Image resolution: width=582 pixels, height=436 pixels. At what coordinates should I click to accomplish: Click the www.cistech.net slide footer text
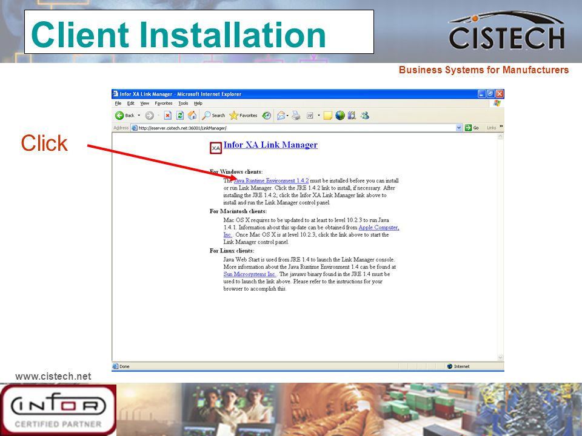click(53, 376)
